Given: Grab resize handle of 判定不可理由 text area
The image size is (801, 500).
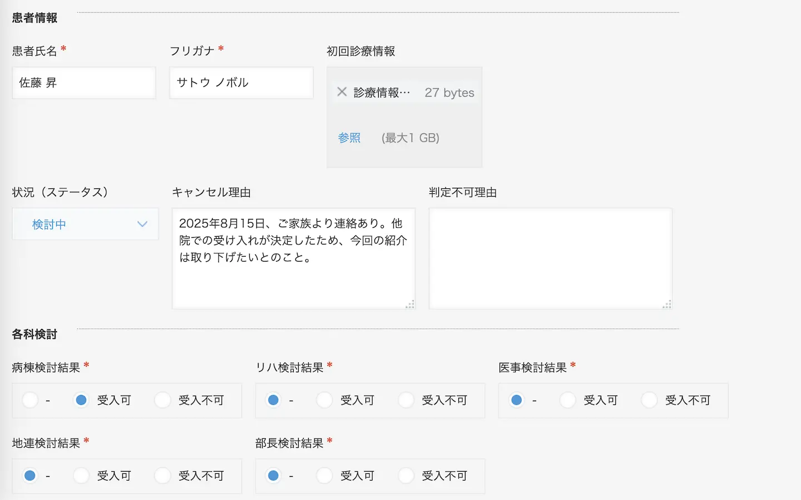Looking at the screenshot, I should pyautogui.click(x=667, y=304).
